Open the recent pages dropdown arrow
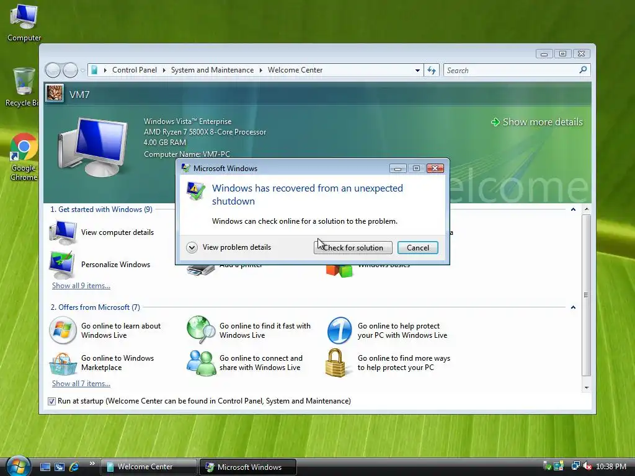The height and width of the screenshot is (476, 635). (x=82, y=71)
